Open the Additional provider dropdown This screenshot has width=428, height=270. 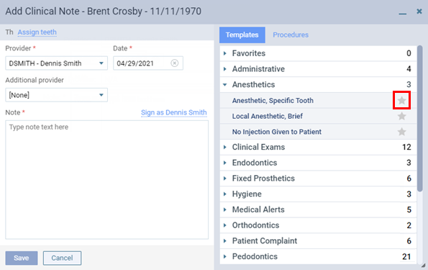56,95
